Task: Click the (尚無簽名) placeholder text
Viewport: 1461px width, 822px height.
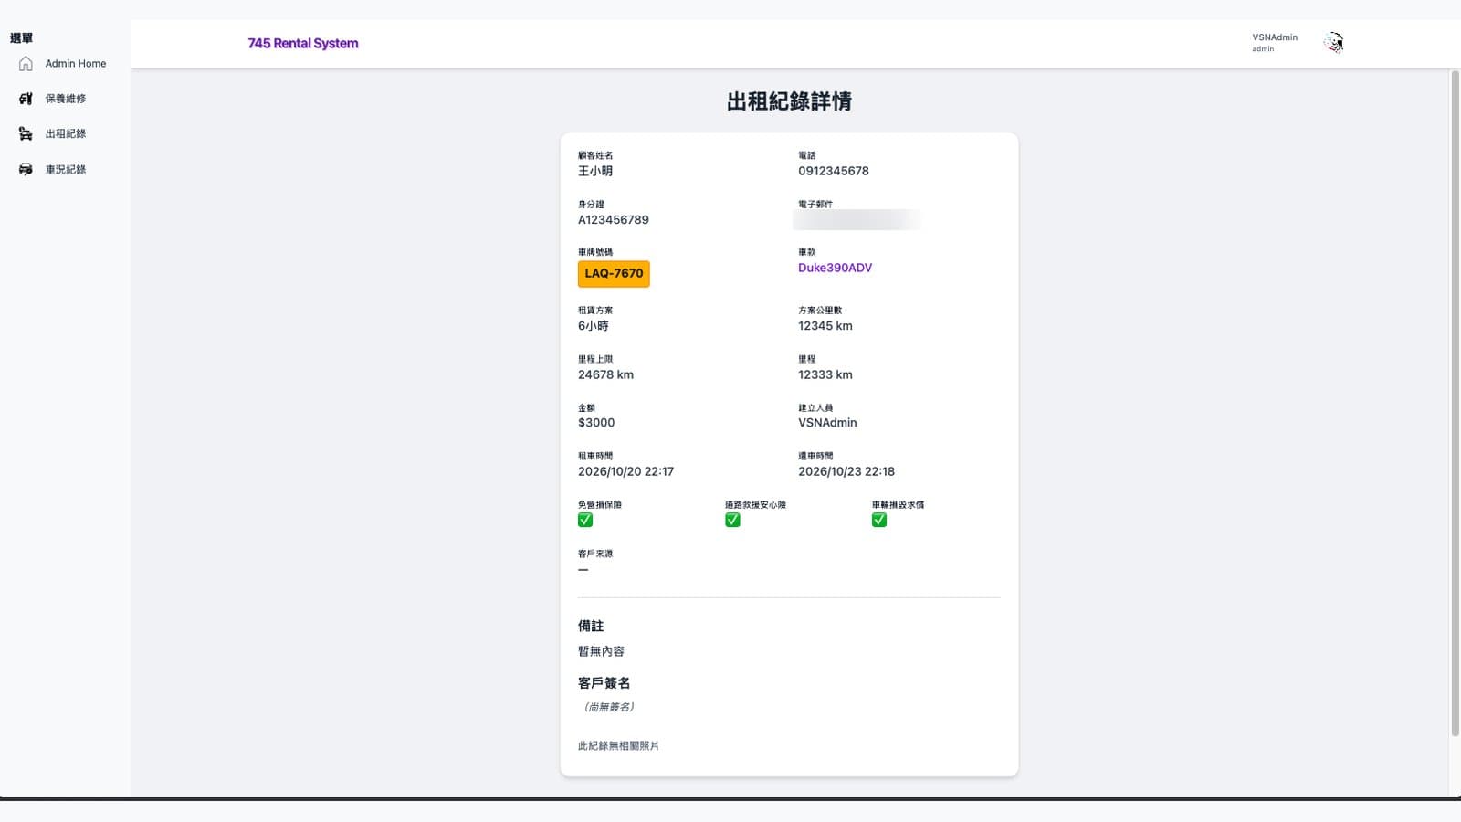Action: pyautogui.click(x=609, y=707)
